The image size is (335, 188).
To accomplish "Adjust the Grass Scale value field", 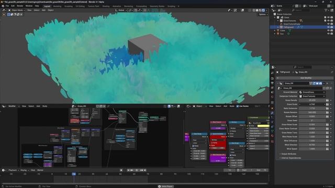I will pos(312,104).
